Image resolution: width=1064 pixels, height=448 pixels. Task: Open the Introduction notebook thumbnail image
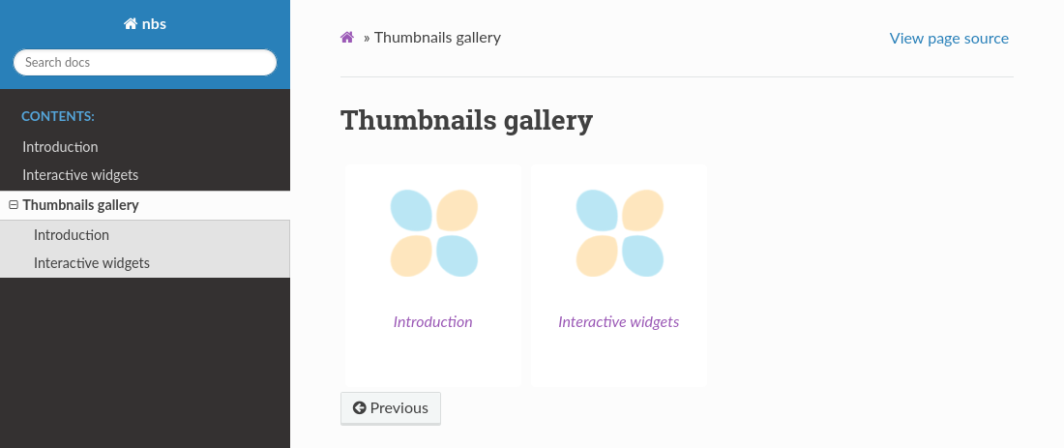(x=433, y=233)
